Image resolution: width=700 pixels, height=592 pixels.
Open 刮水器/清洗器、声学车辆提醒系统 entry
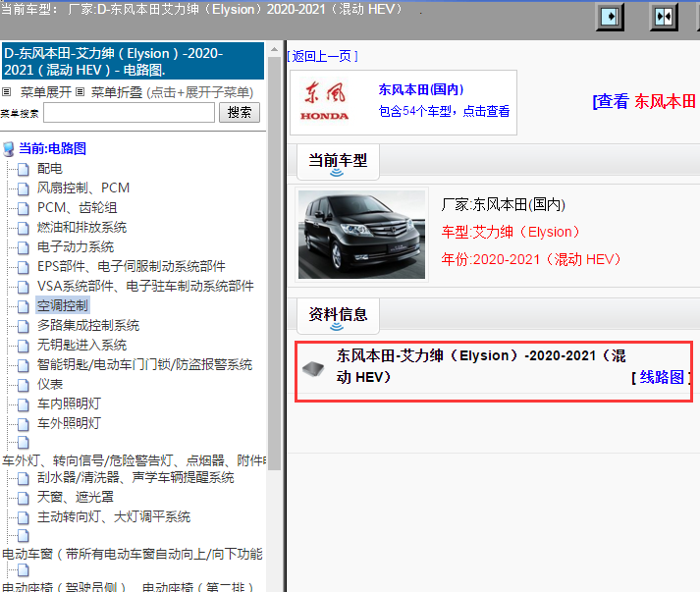pyautogui.click(x=135, y=478)
